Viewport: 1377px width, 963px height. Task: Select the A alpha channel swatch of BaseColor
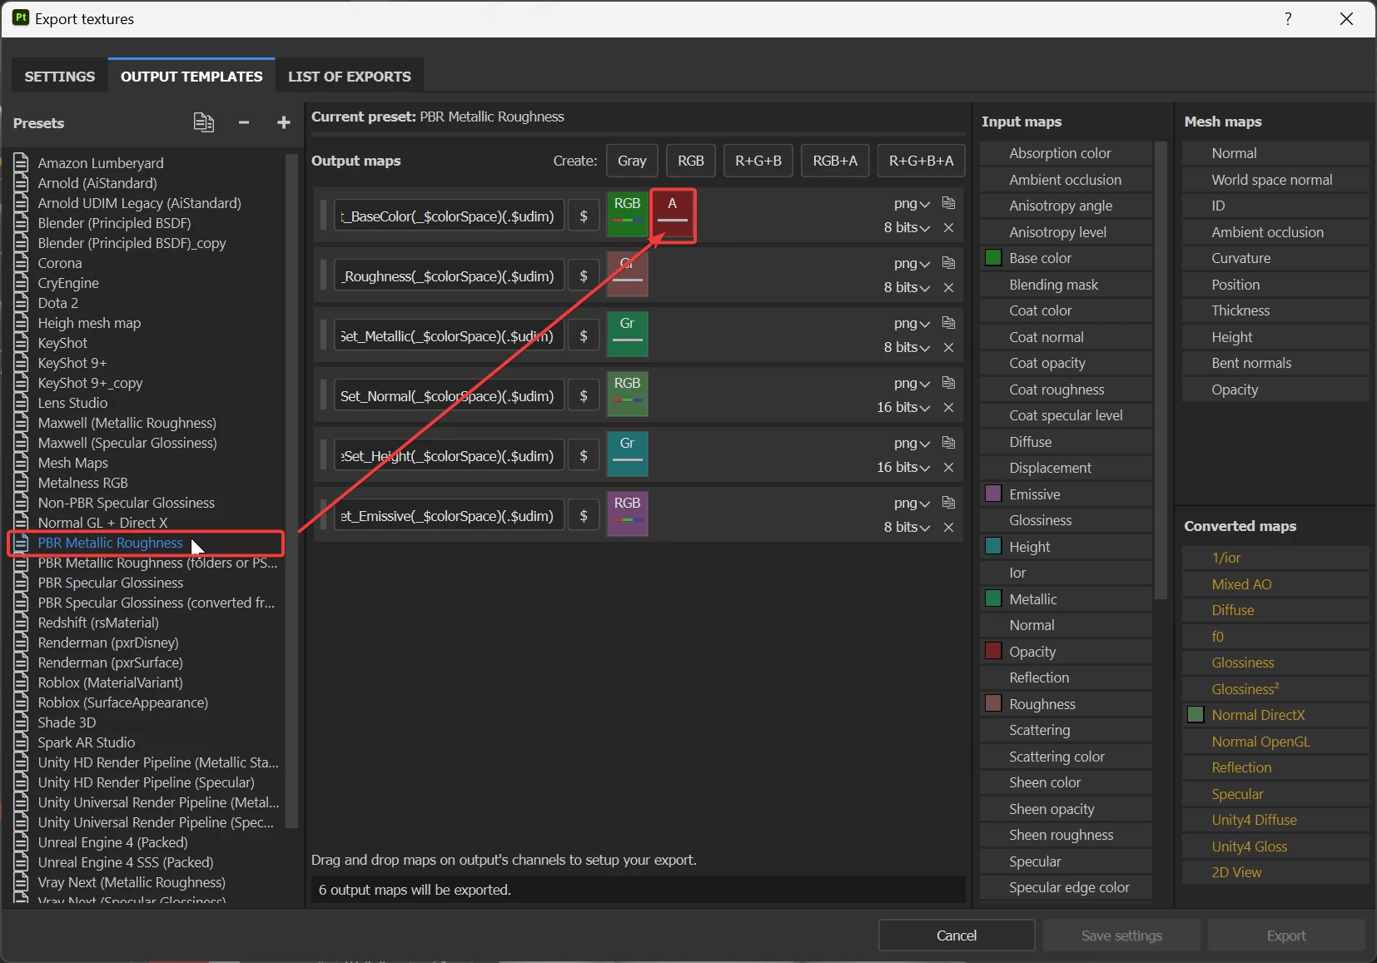pos(673,214)
